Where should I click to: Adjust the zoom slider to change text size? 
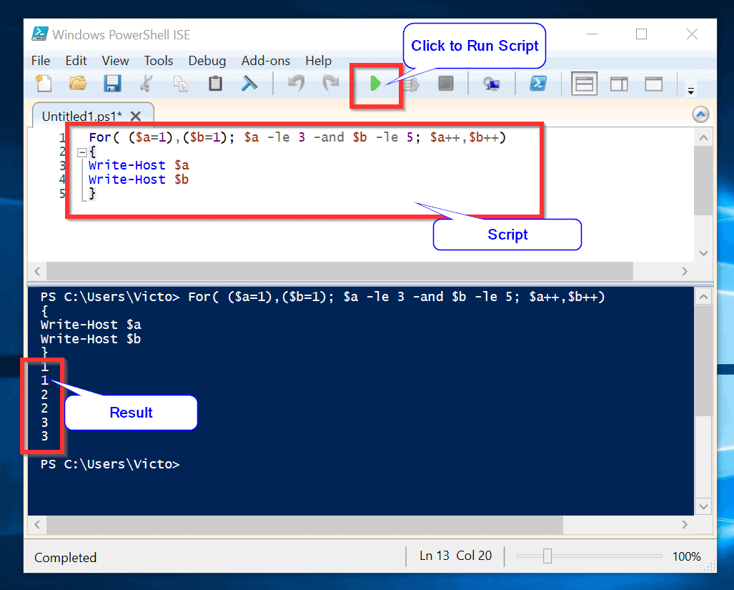point(548,556)
